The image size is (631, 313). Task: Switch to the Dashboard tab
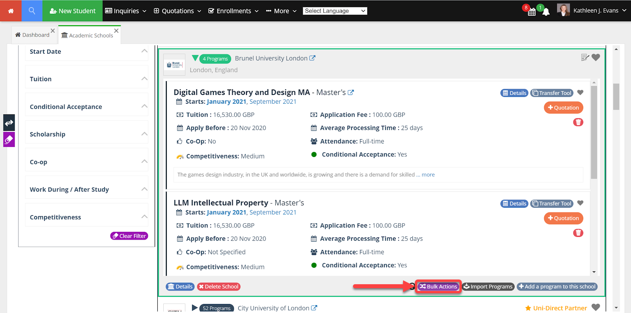(x=32, y=35)
